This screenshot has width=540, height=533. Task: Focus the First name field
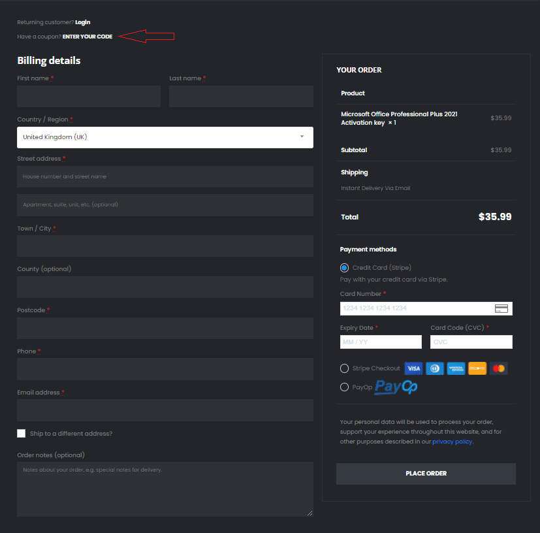pos(89,96)
